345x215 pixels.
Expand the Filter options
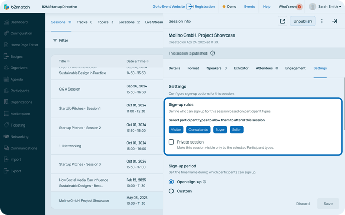point(61,40)
